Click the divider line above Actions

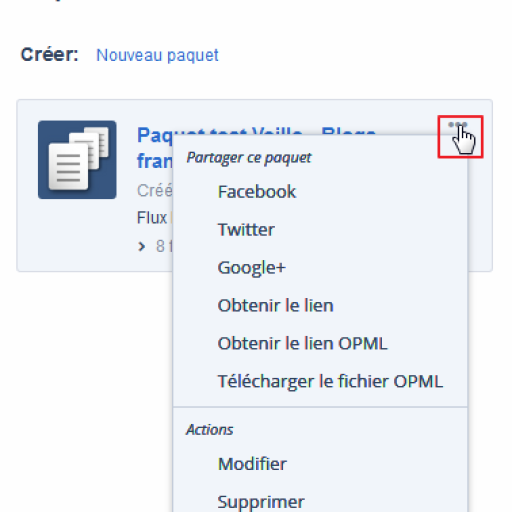[x=320, y=407]
